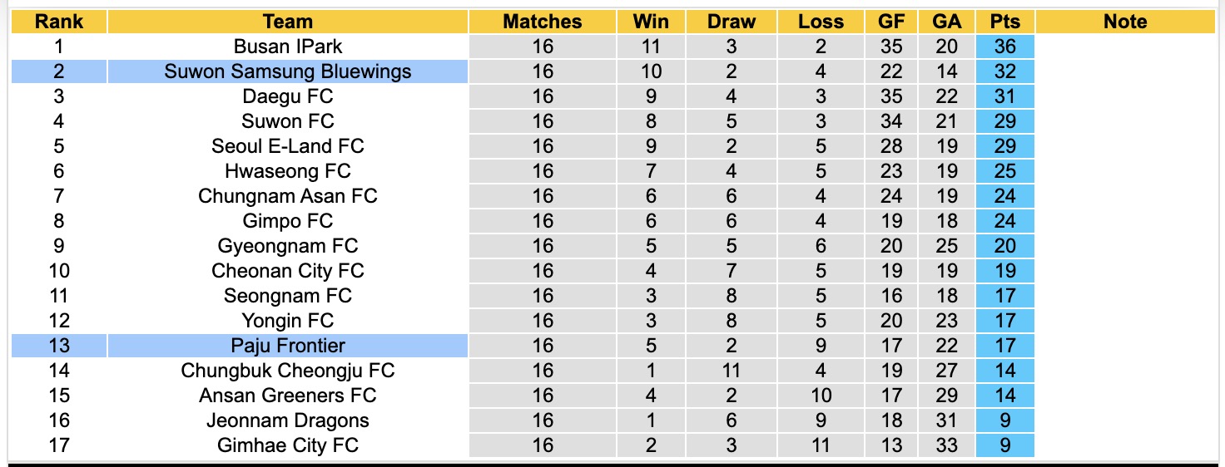Image resolution: width=1225 pixels, height=467 pixels.
Task: Select Hwaseong FC team name
Action: click(x=288, y=171)
